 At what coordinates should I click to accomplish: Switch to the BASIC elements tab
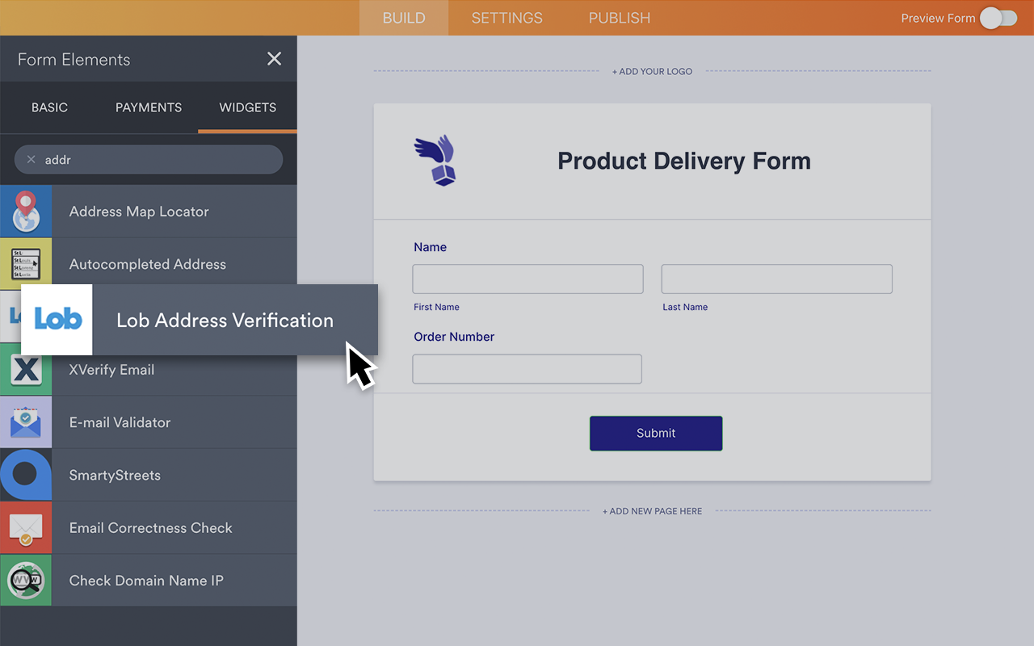[x=49, y=107]
